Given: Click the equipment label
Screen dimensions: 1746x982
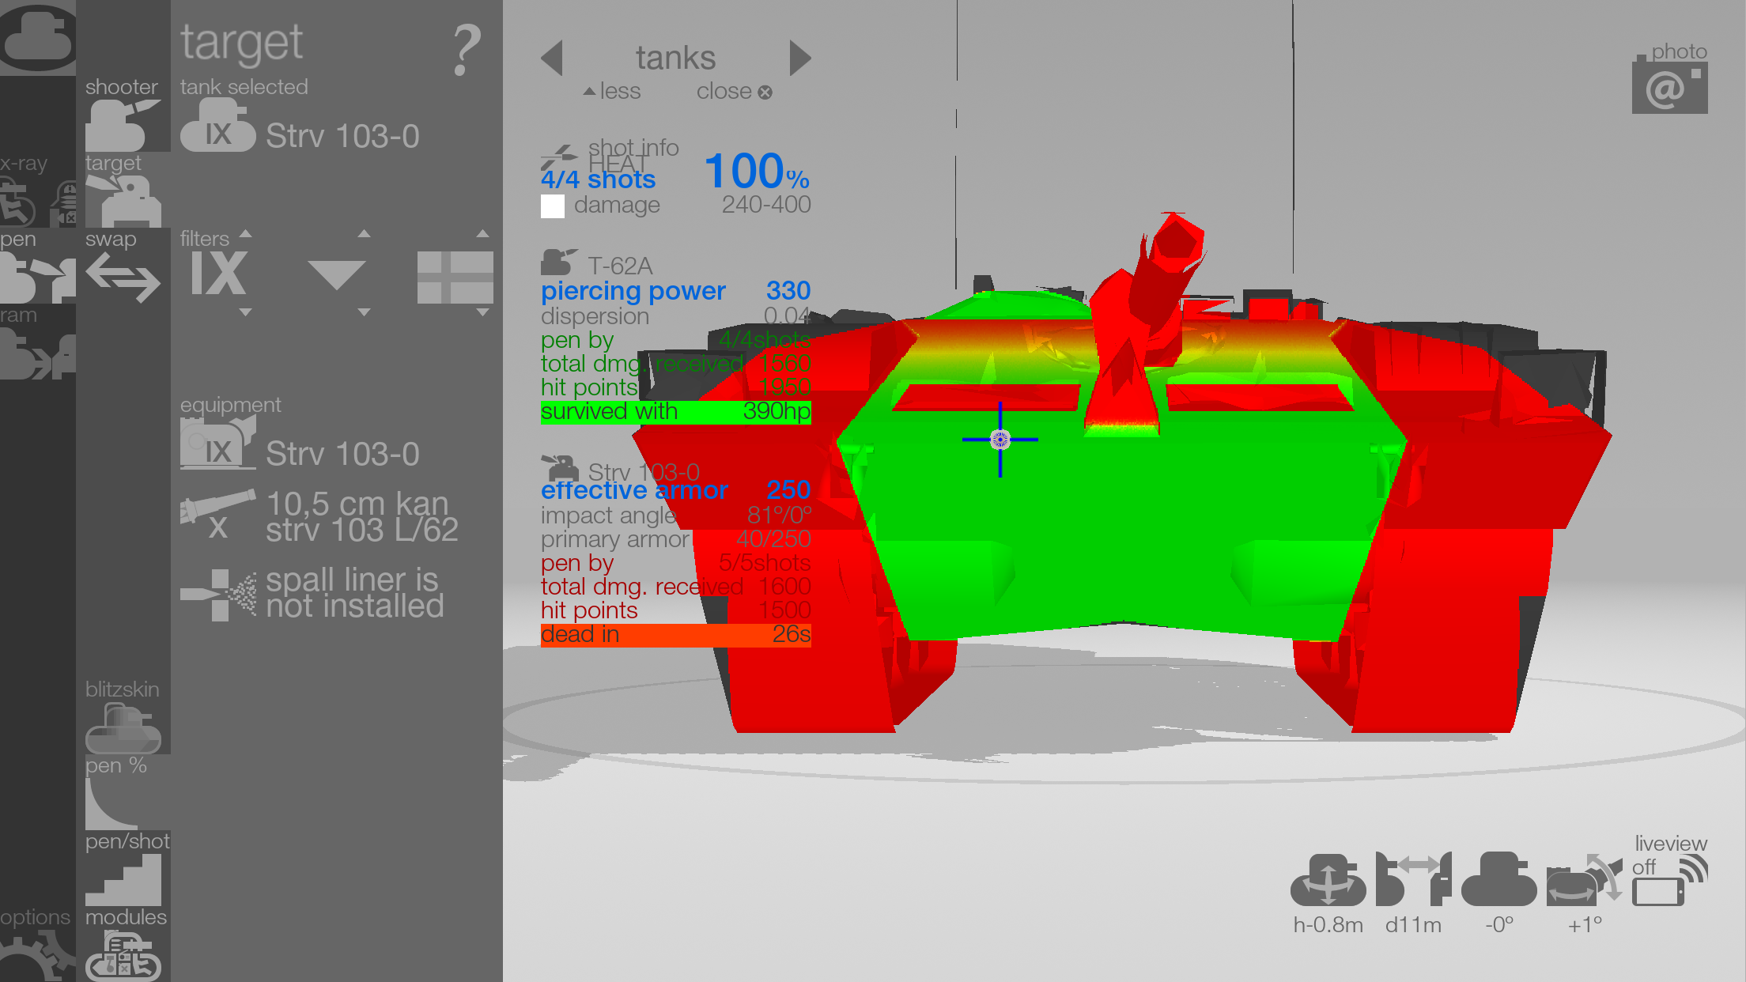Looking at the screenshot, I should coord(230,405).
